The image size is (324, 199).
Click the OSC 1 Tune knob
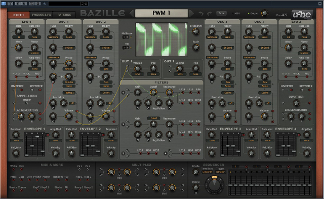[x=53, y=31]
